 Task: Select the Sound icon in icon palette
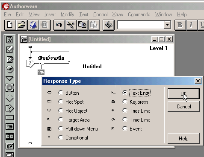tap(9, 146)
